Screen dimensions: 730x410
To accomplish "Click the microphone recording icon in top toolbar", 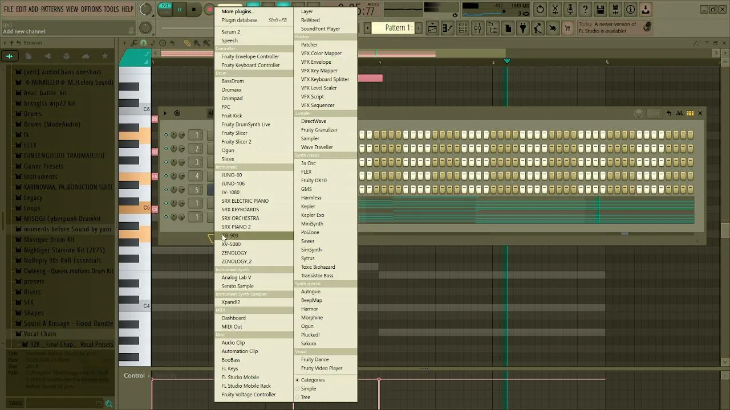I will pos(570,10).
